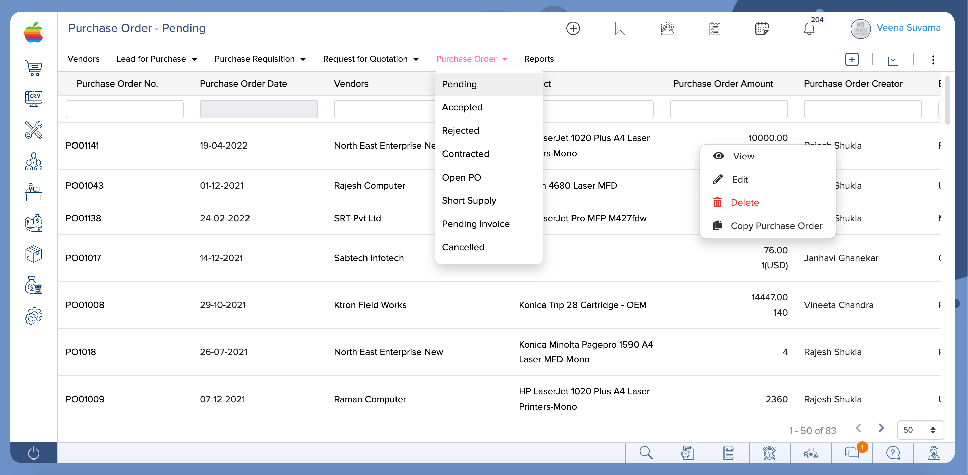The height and width of the screenshot is (475, 968).
Task: Click the search magnifier in bottom bar
Action: (646, 452)
